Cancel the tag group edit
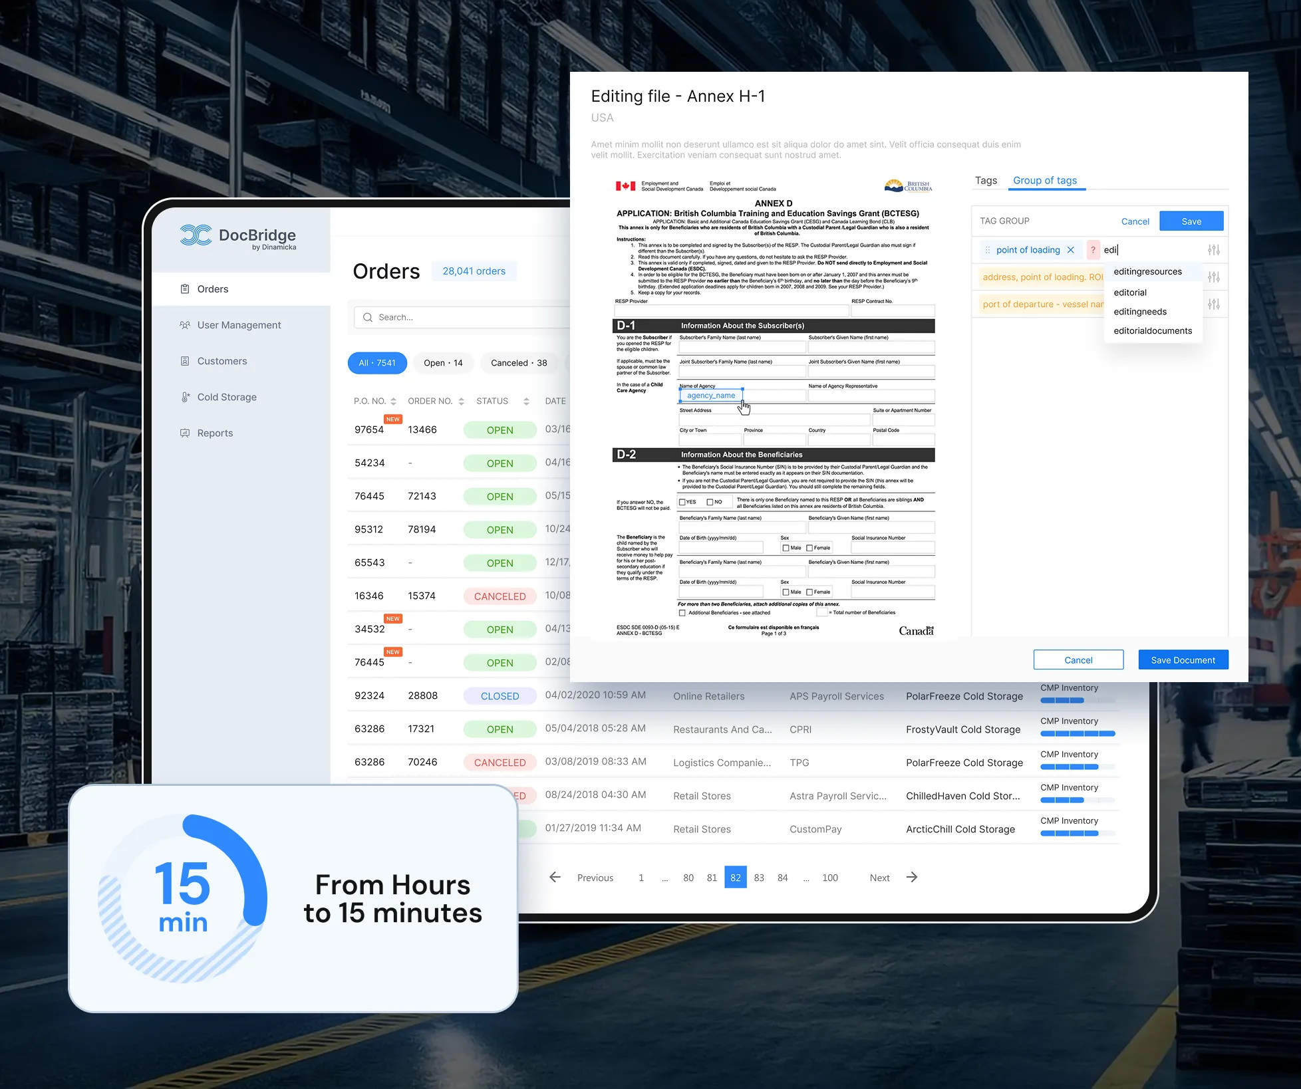 (x=1135, y=221)
